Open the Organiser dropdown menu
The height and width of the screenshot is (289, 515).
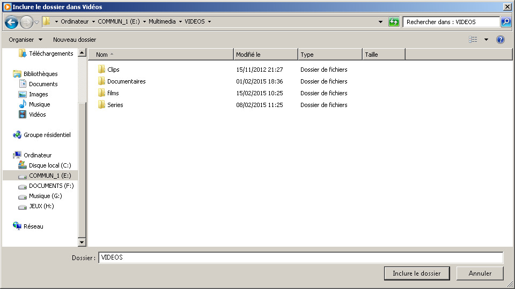(25, 40)
